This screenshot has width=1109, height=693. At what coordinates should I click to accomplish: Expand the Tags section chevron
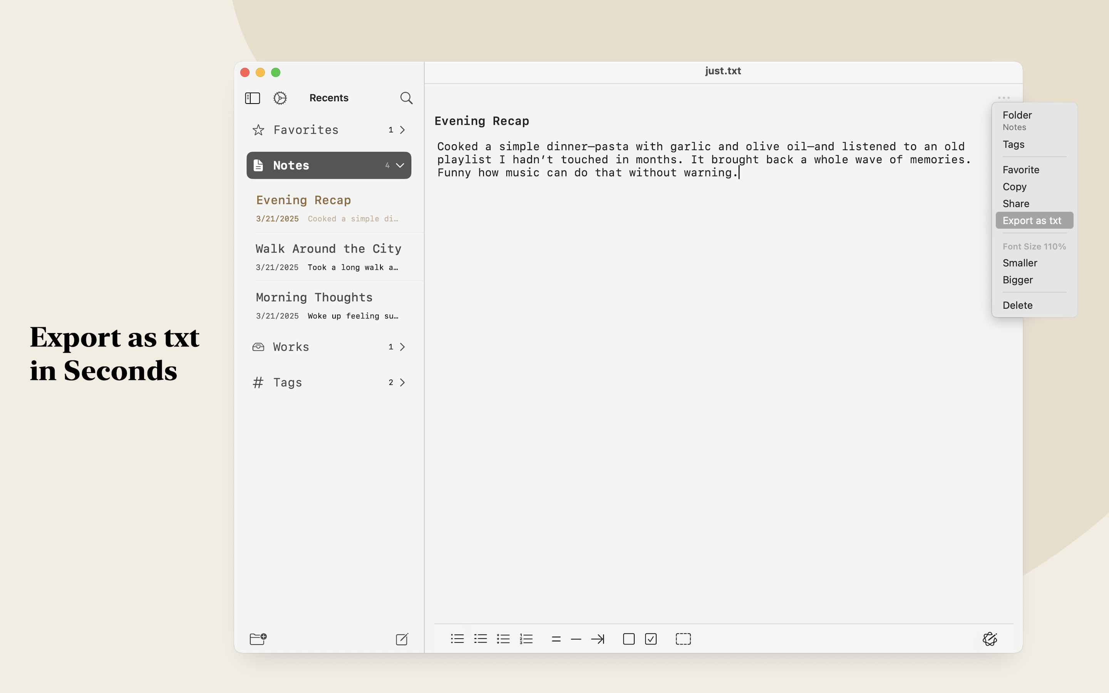(402, 383)
